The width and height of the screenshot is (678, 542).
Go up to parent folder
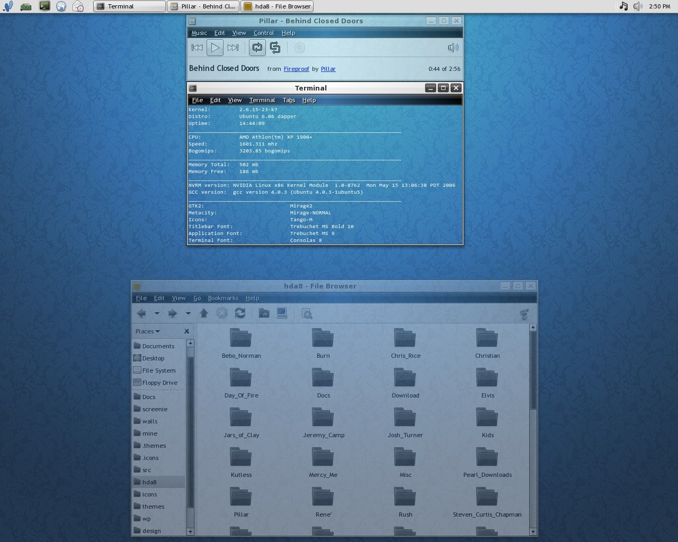[203, 313]
